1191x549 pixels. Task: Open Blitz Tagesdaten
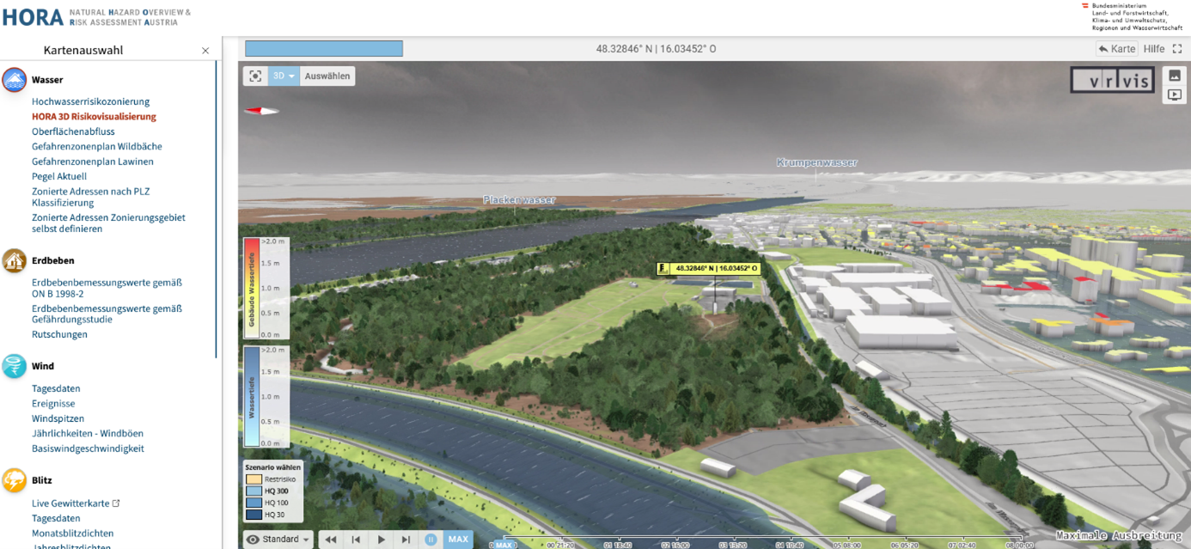[56, 519]
